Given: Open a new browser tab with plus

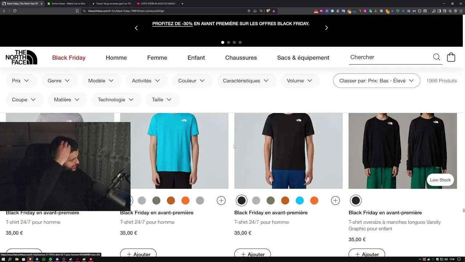Looking at the screenshot, I should [x=182, y=4].
